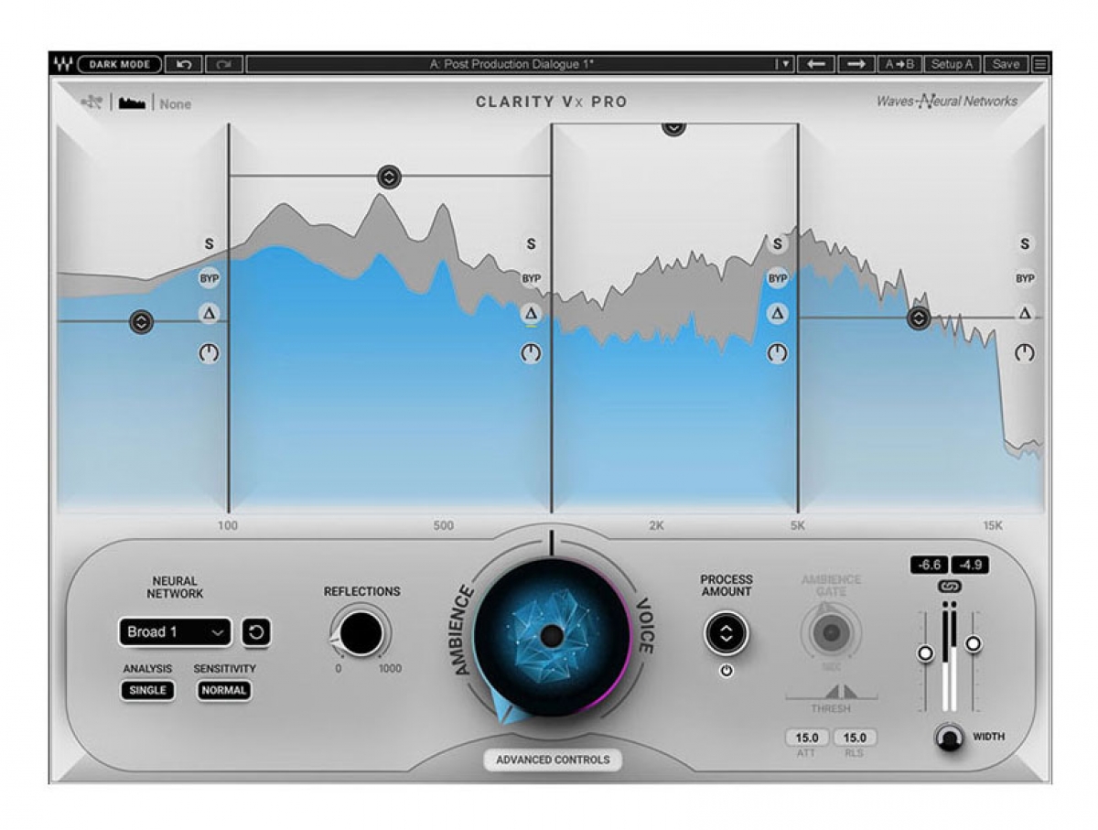1098x830 pixels.
Task: Open the hamburger menu next to Save
Action: (1040, 64)
